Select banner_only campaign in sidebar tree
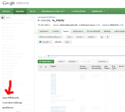 pos(10,27)
